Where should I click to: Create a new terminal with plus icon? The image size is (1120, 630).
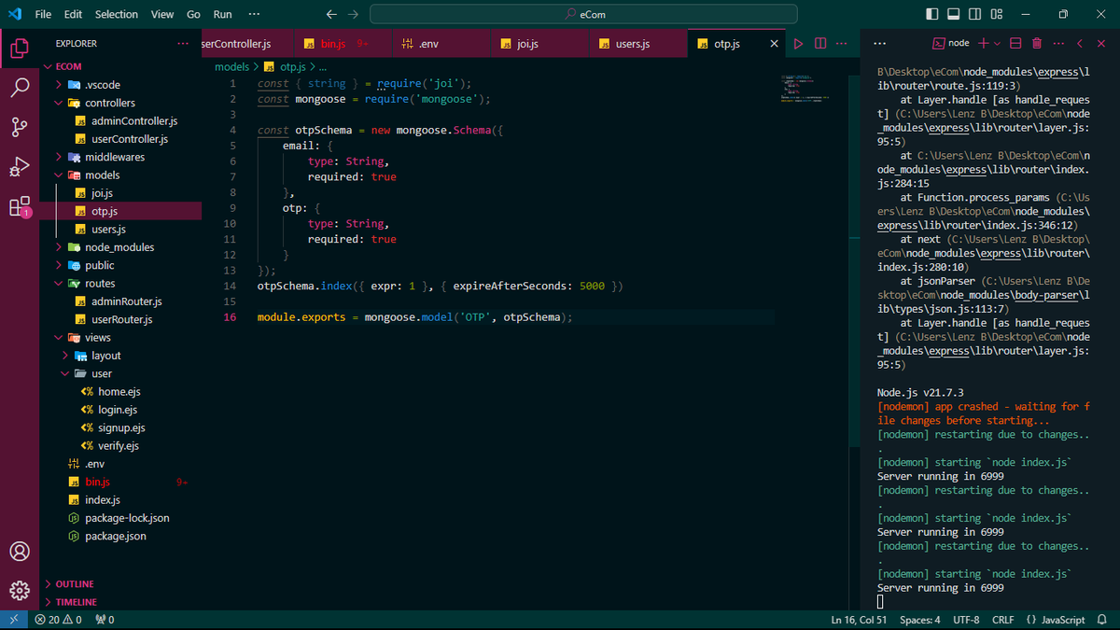[983, 44]
